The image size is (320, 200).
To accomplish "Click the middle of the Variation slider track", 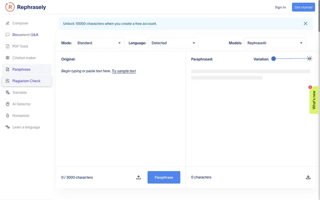I will click(290, 59).
